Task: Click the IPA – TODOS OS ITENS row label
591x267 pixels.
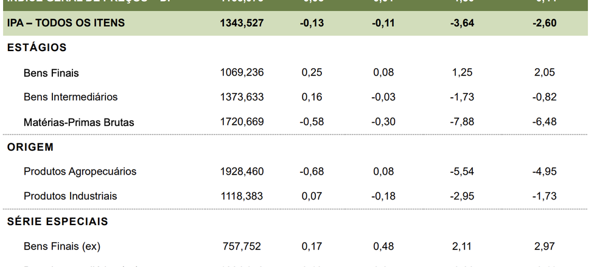Action: coord(66,23)
